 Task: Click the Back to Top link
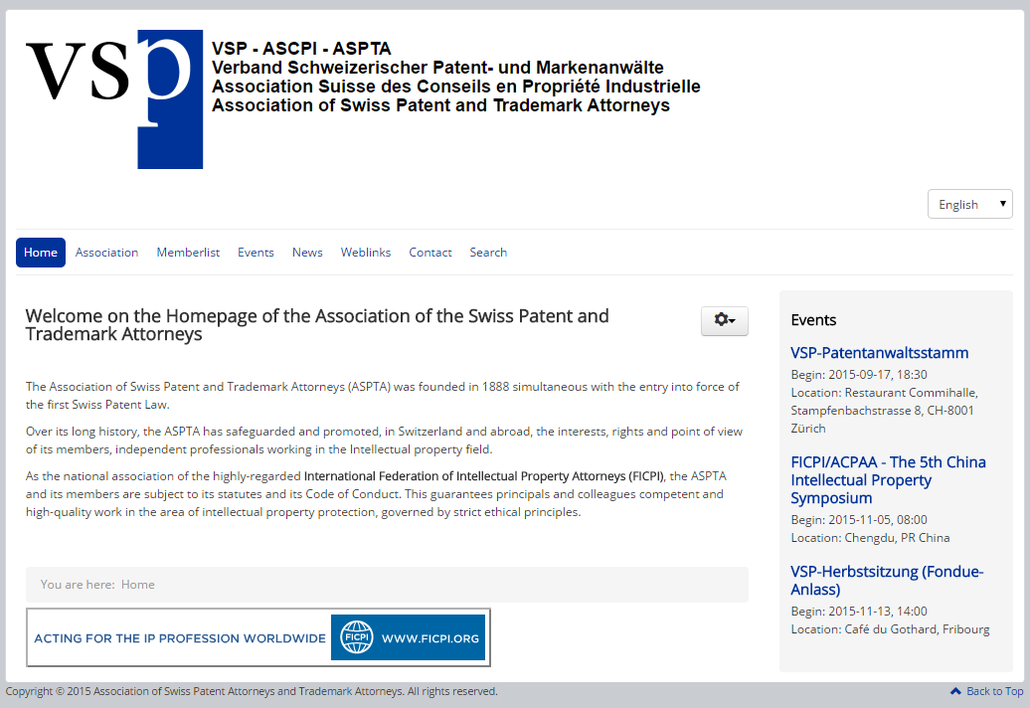[x=994, y=691]
